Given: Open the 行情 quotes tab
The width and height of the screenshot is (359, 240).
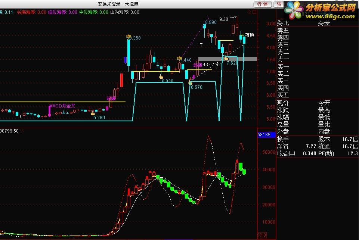Looking at the screenshot, I should pos(263,4).
